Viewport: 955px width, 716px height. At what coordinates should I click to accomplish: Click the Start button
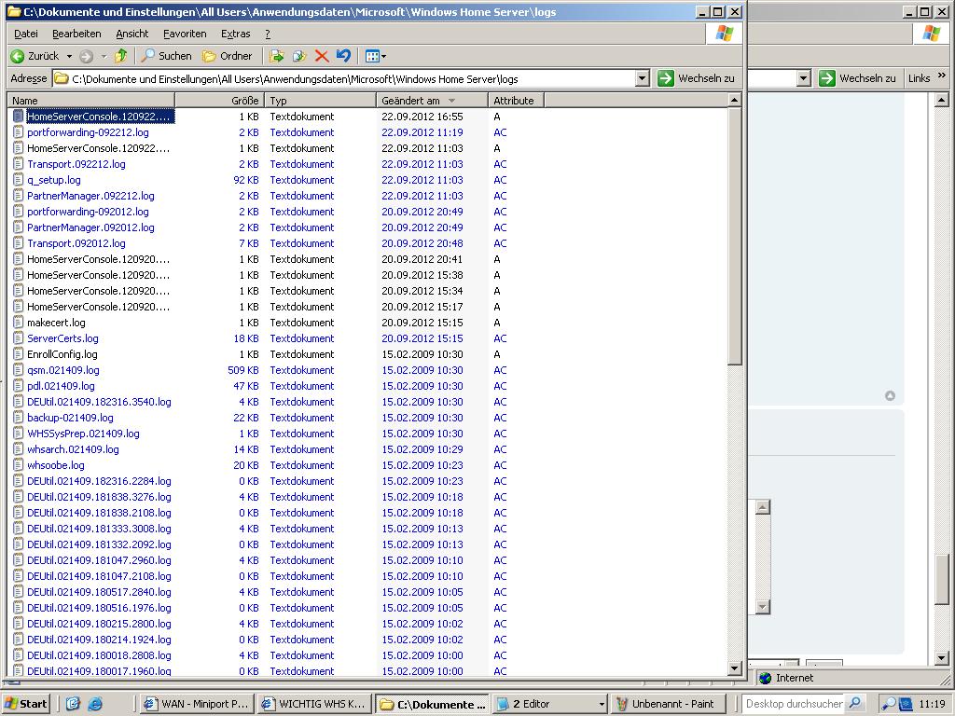[x=25, y=704]
